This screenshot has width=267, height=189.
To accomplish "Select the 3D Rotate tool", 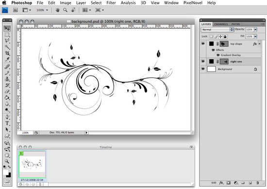I will click(7, 143).
